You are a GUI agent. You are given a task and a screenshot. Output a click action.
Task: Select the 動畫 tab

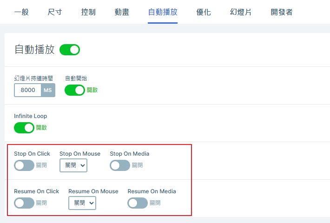pos(122,12)
